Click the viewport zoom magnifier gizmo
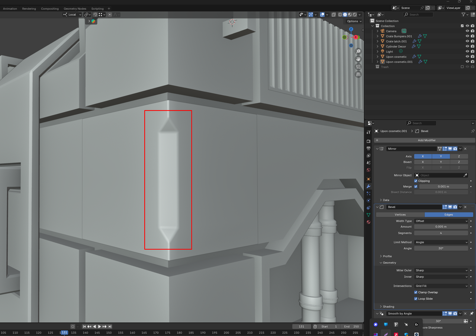Image resolution: width=476 pixels, height=336 pixels. 358,51
